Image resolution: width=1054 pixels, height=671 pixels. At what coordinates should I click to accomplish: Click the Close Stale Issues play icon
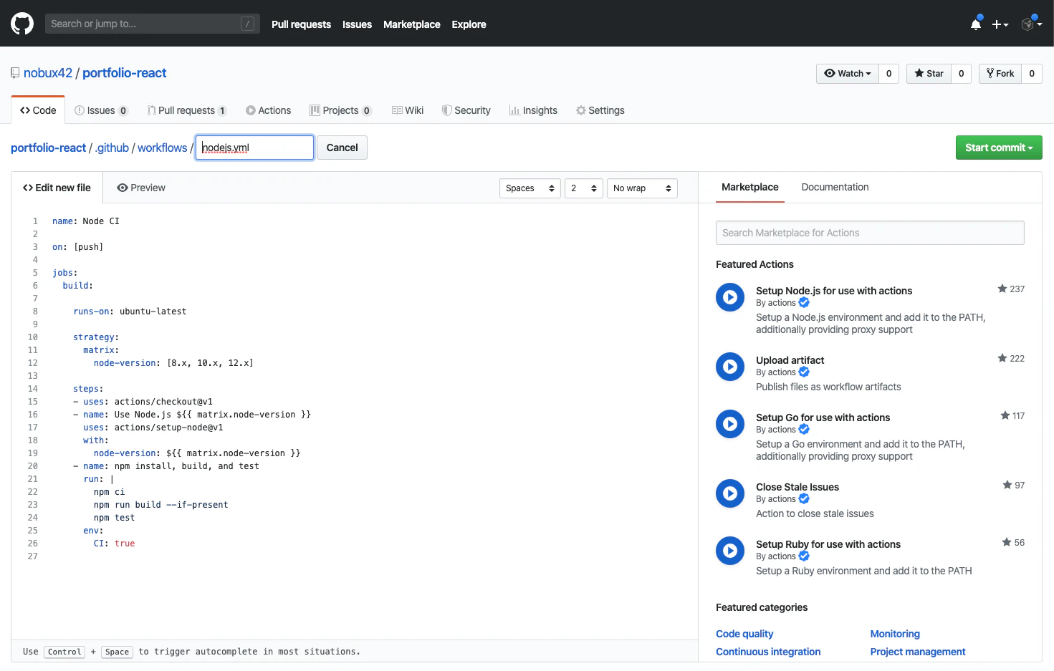730,493
